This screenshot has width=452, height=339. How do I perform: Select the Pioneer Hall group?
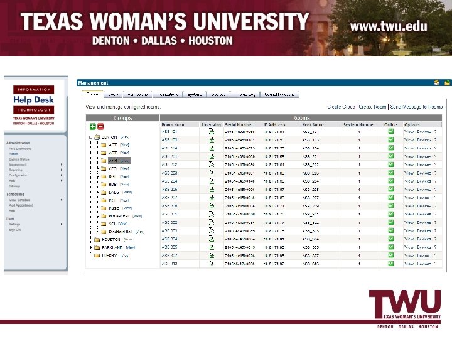(119, 216)
